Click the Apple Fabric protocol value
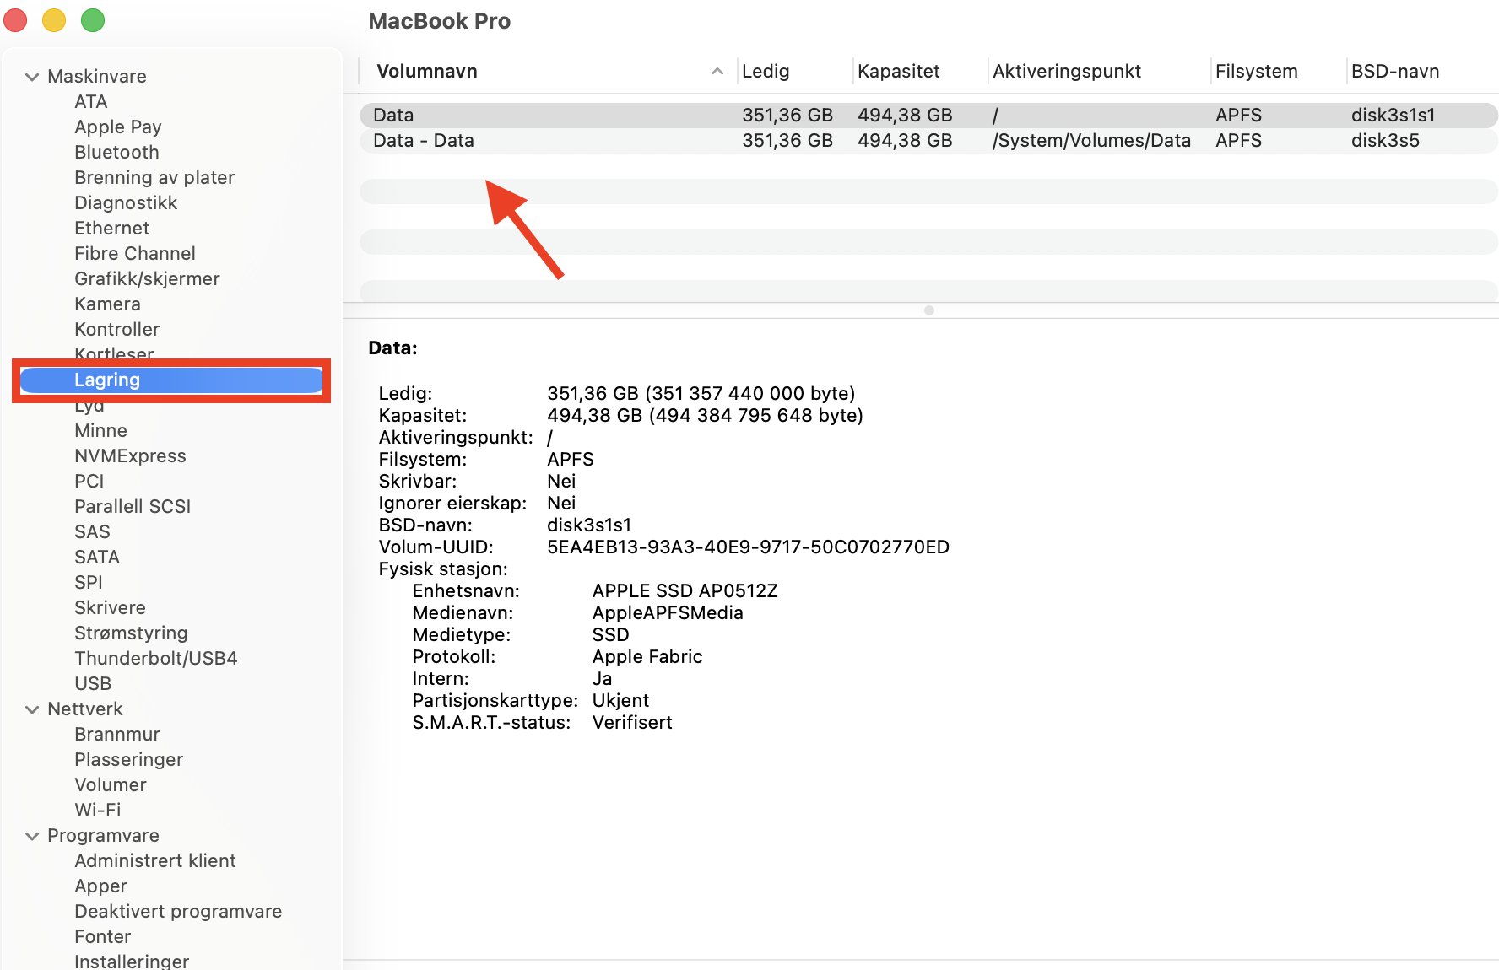 click(647, 657)
